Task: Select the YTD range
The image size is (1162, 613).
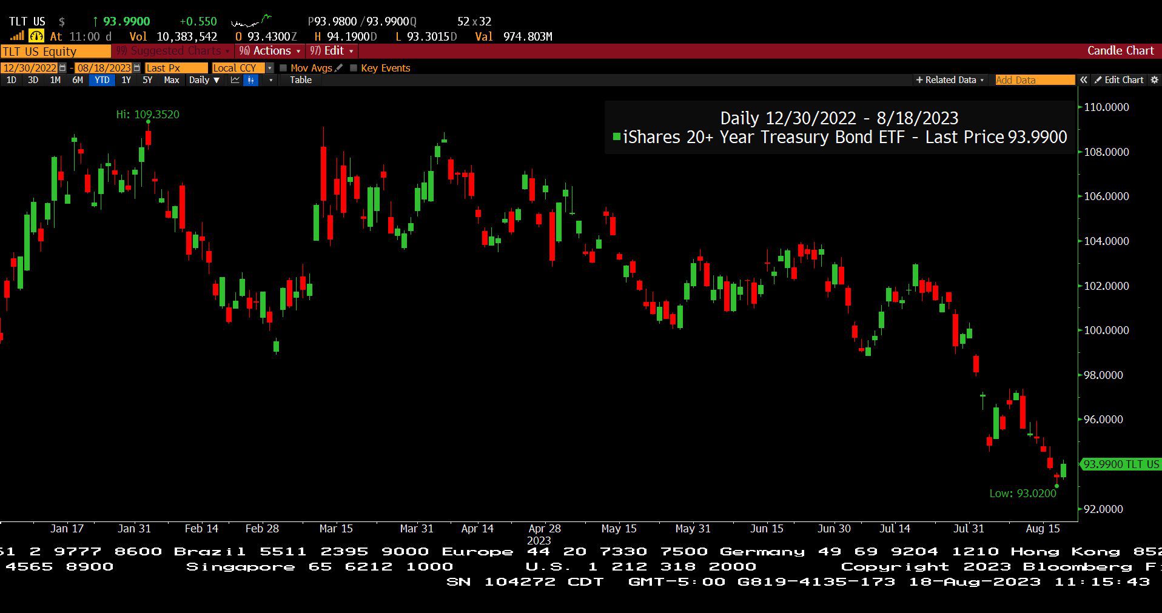Action: click(102, 80)
